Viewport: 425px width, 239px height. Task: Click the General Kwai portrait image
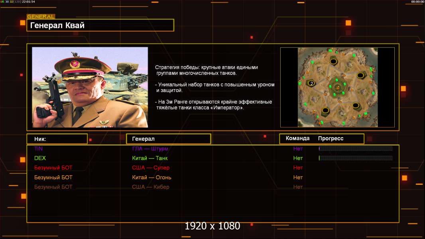click(90, 87)
